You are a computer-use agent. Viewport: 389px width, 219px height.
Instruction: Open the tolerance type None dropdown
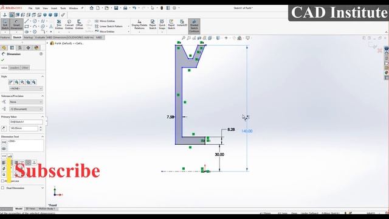tap(26, 102)
